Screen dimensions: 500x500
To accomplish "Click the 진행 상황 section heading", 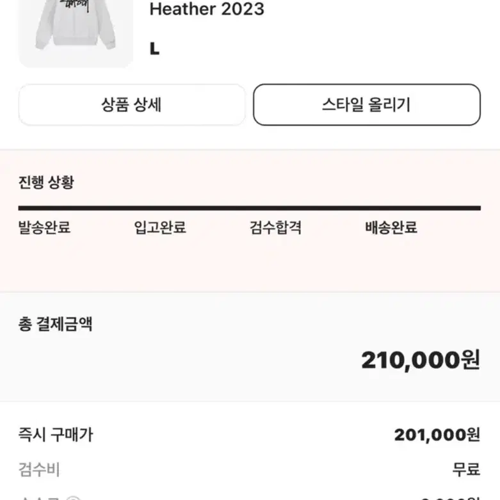I will coord(46,182).
